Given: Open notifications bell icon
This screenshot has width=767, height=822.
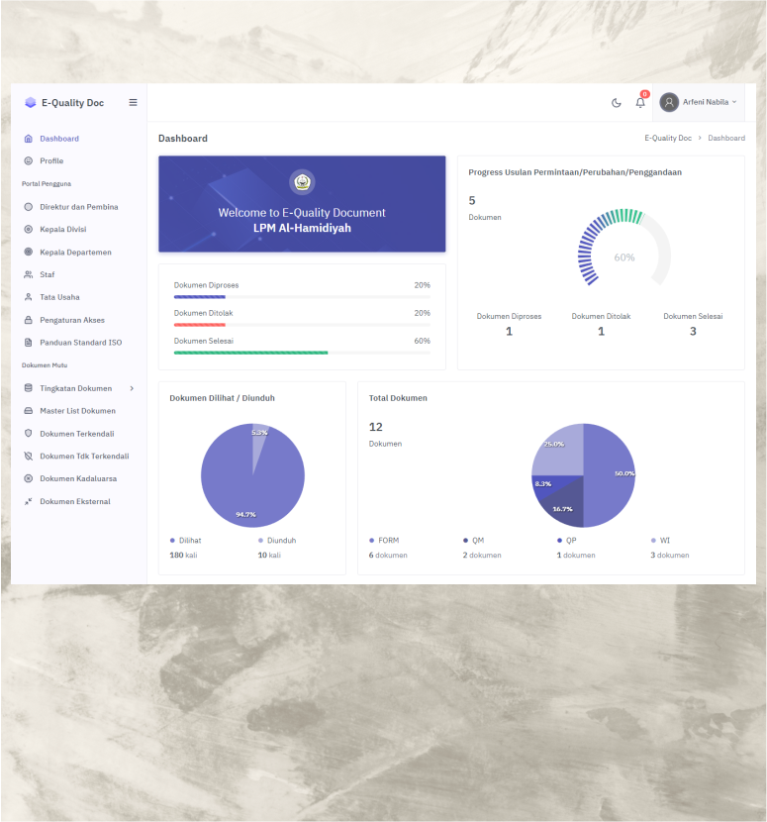Looking at the screenshot, I should (640, 103).
